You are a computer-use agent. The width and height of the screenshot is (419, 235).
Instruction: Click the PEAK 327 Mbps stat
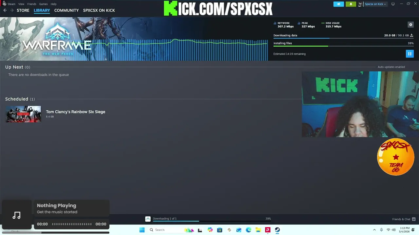[x=306, y=25]
